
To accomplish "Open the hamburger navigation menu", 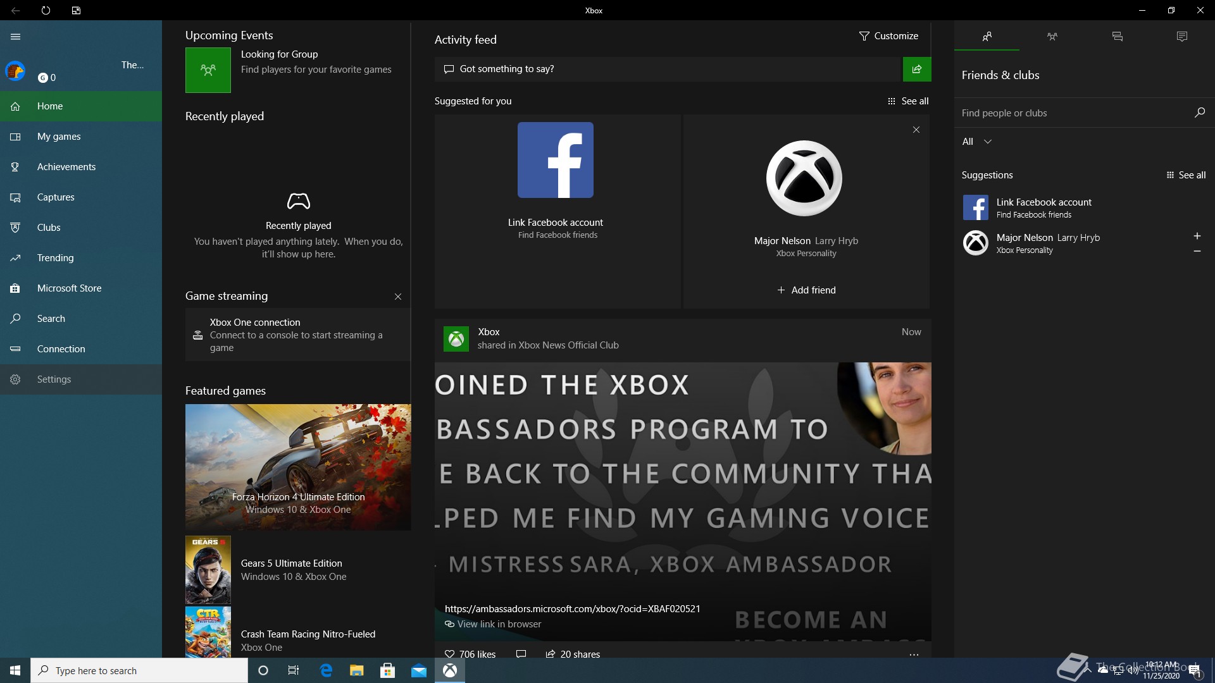I will pyautogui.click(x=15, y=37).
